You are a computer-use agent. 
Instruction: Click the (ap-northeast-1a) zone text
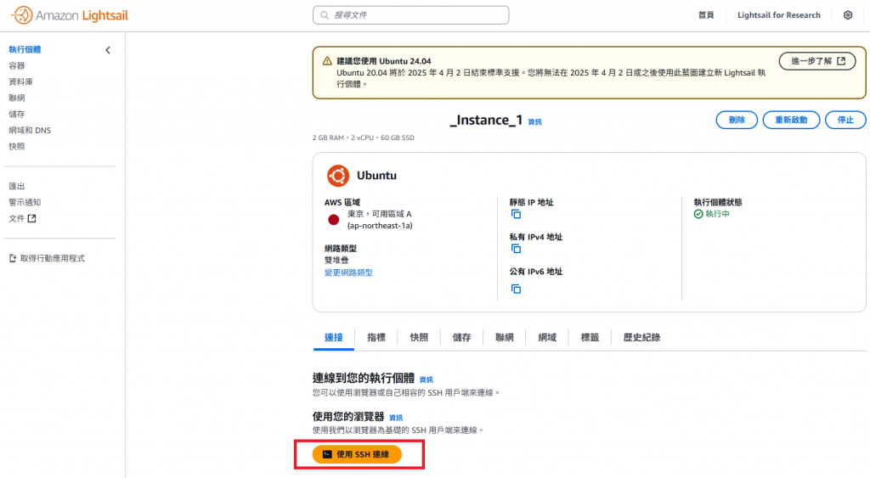tap(380, 226)
